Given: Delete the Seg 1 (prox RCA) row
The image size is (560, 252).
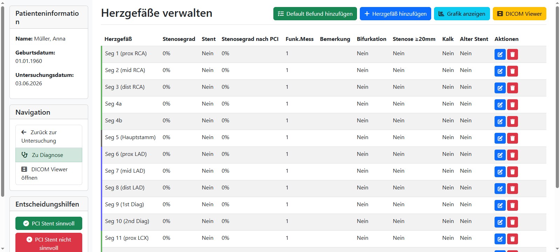Looking at the screenshot, I should pos(512,55).
